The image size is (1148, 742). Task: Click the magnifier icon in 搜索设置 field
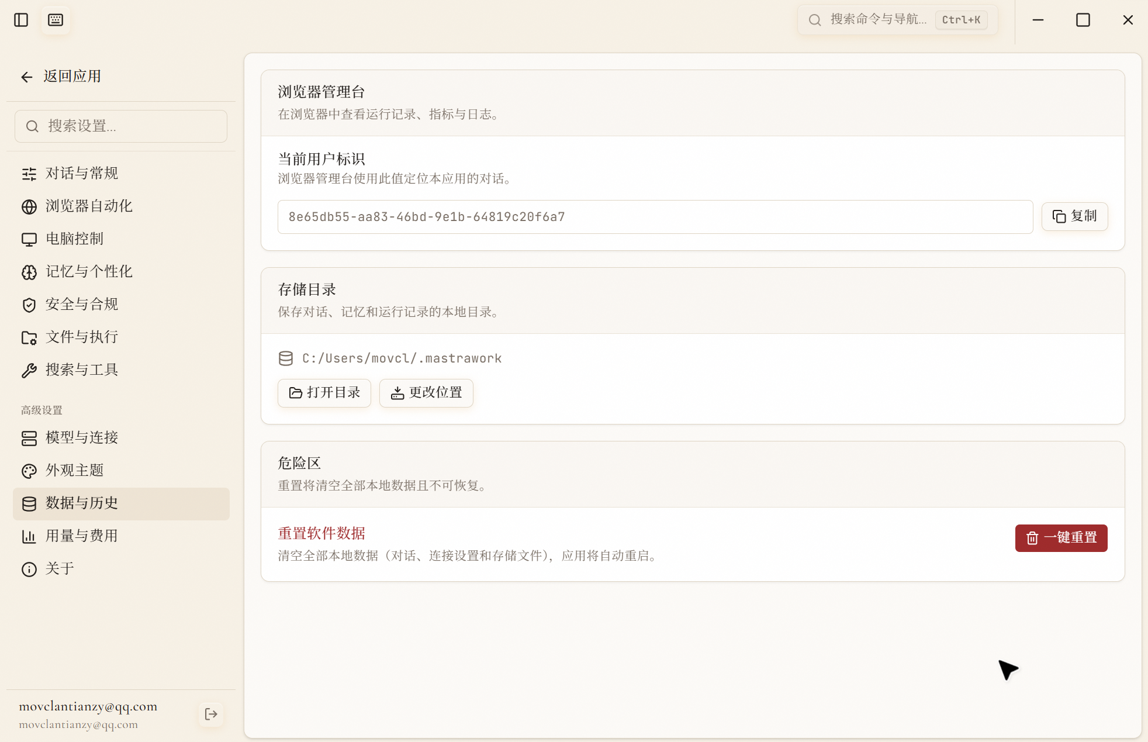(32, 126)
